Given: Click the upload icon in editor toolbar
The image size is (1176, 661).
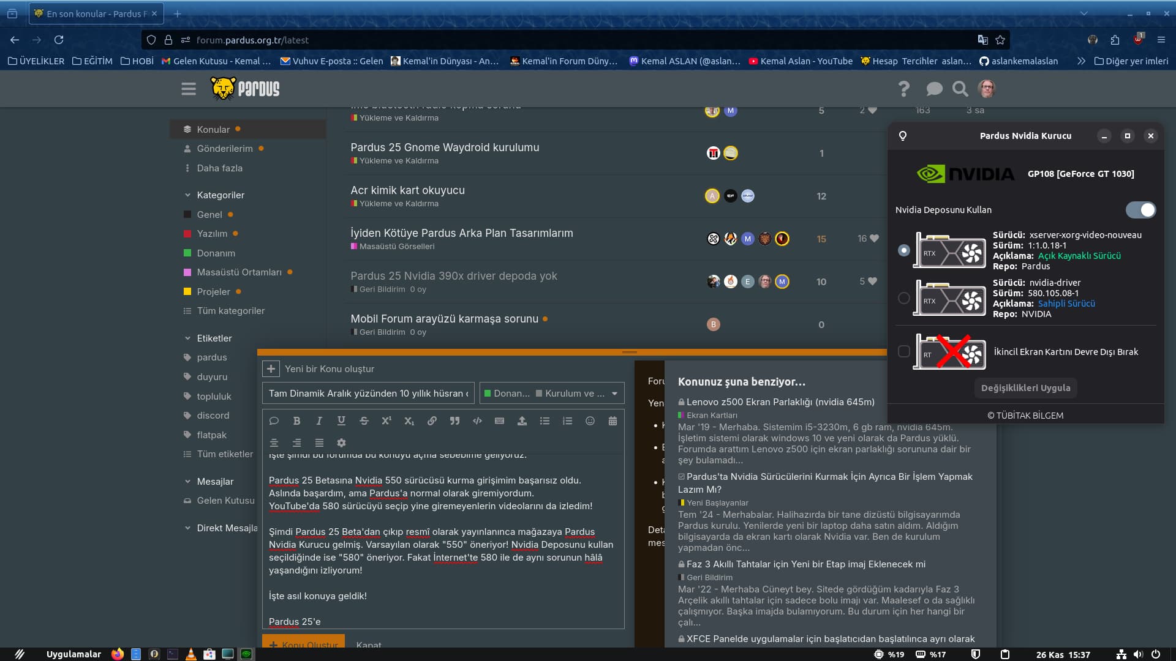Looking at the screenshot, I should [x=522, y=421].
